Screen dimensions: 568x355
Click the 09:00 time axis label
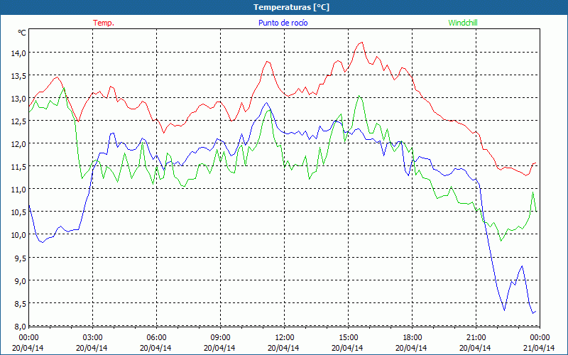(220, 338)
